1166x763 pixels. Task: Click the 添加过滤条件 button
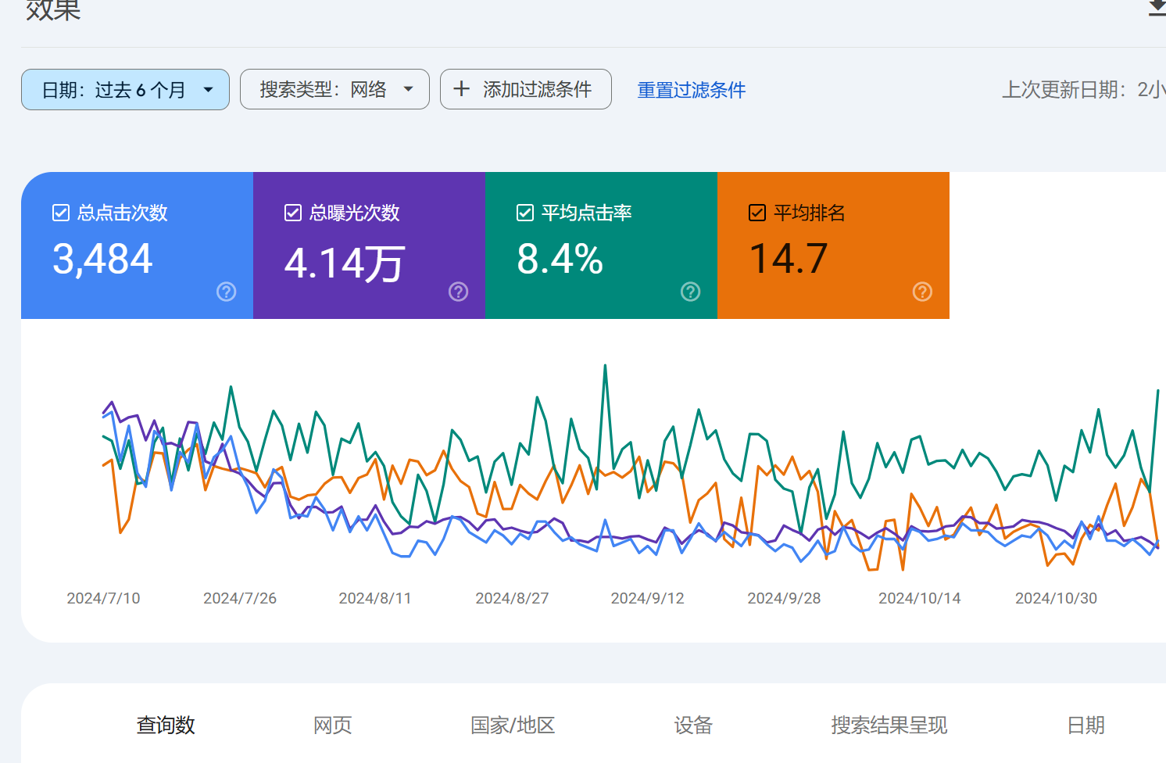[x=526, y=89]
